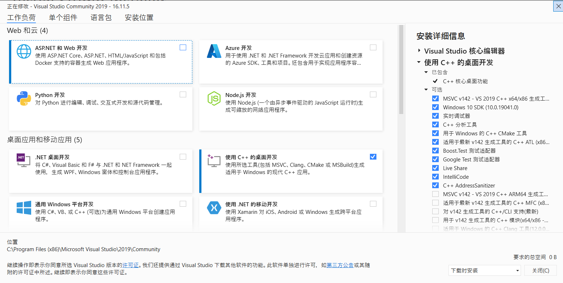Click the workloads list vertical scrollbar thumb
The width and height of the screenshot is (563, 283).
401,69
